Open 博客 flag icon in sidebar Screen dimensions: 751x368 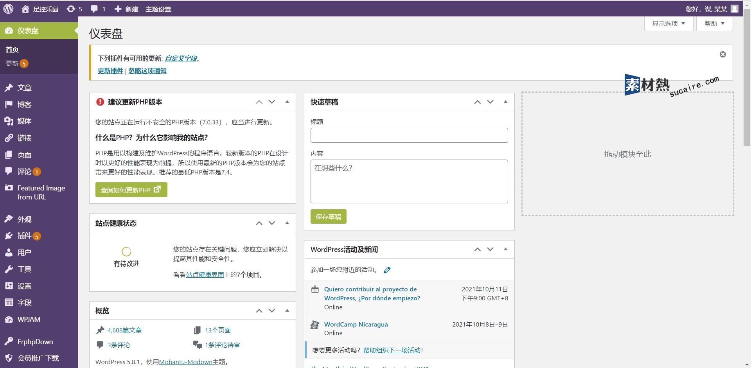click(9, 104)
